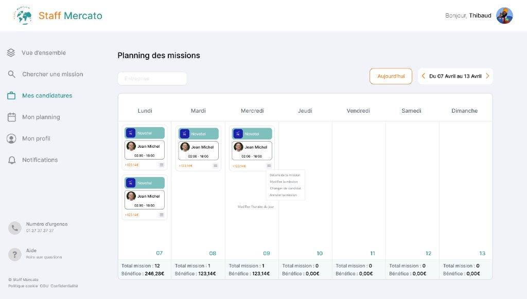Open hamburger menu on Lundi's second mission card

162,215
